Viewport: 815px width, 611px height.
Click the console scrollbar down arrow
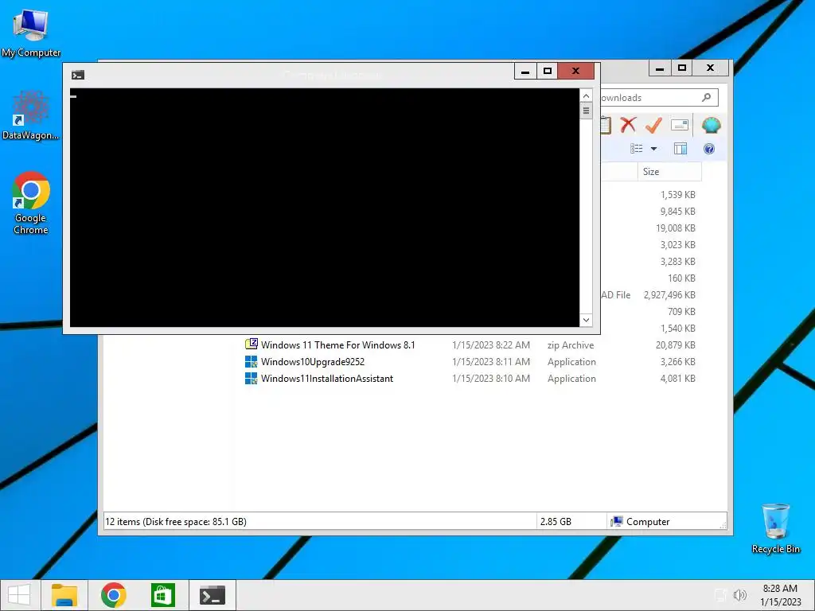[x=586, y=320]
